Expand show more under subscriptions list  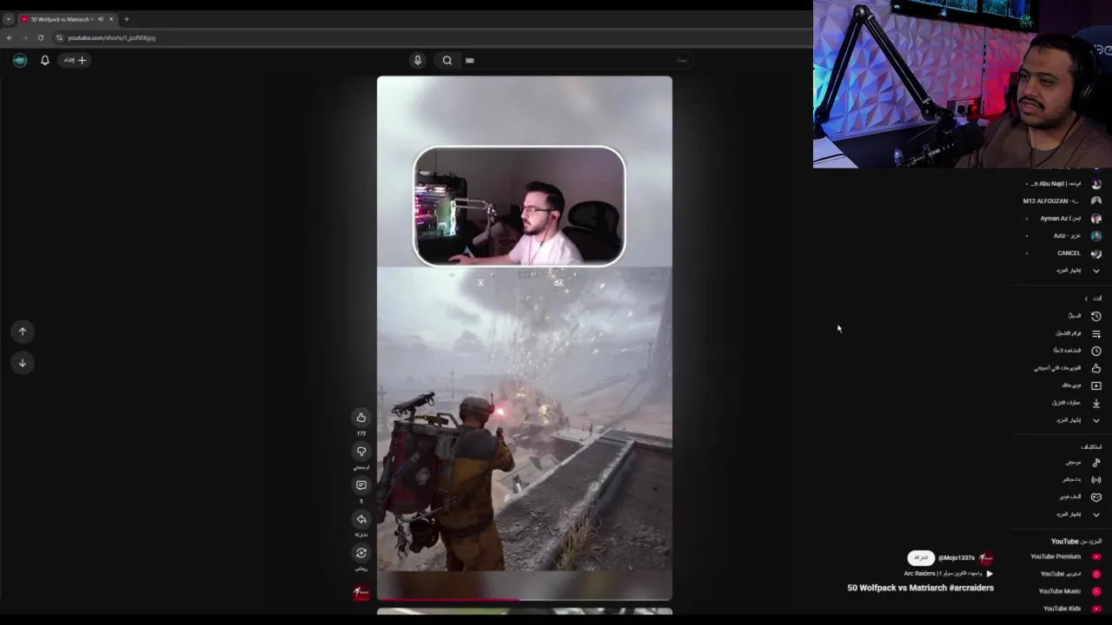pyautogui.click(x=1063, y=271)
